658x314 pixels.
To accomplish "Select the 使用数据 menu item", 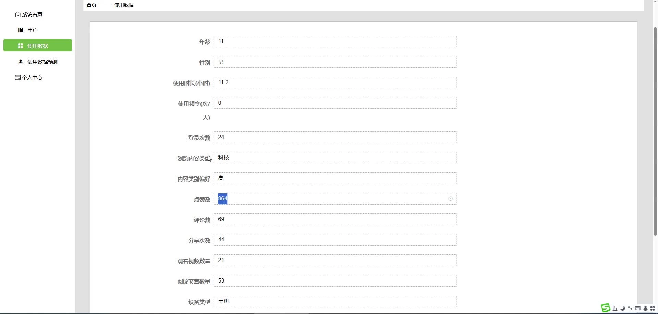I will click(x=38, y=45).
